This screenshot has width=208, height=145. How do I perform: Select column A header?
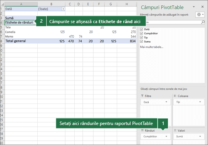pos(21,4)
